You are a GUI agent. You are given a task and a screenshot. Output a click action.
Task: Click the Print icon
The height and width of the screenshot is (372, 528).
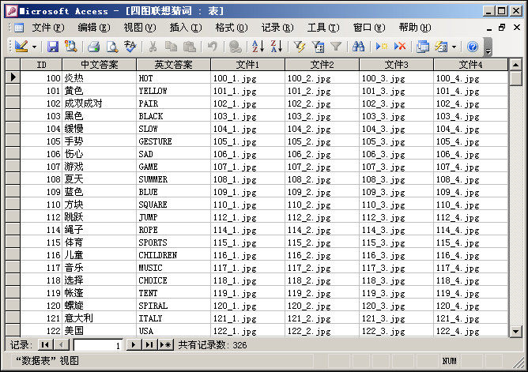click(93, 47)
